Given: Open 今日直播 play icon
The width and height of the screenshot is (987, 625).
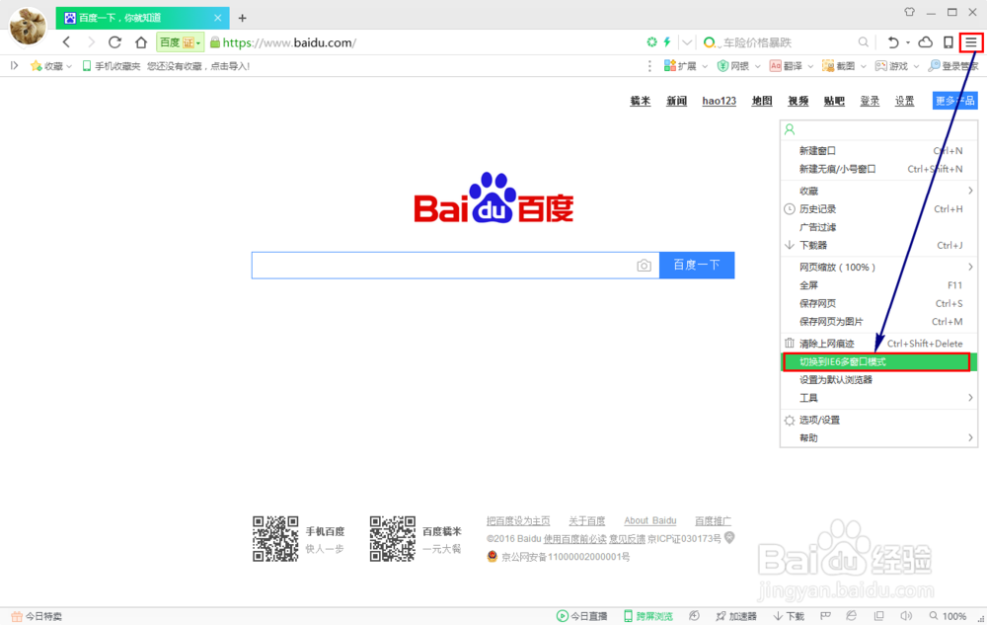Looking at the screenshot, I should 581,616.
